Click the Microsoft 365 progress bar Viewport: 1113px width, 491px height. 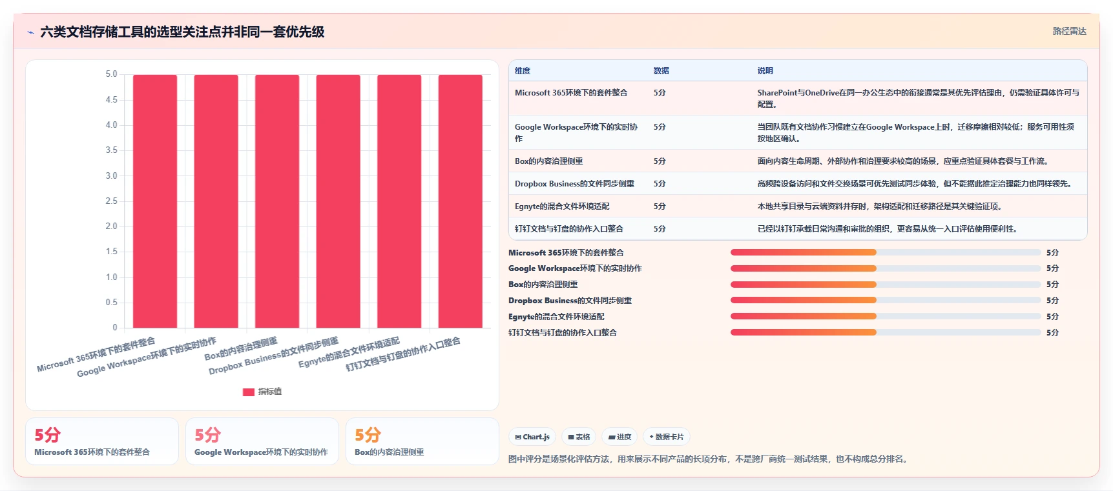tap(886, 252)
